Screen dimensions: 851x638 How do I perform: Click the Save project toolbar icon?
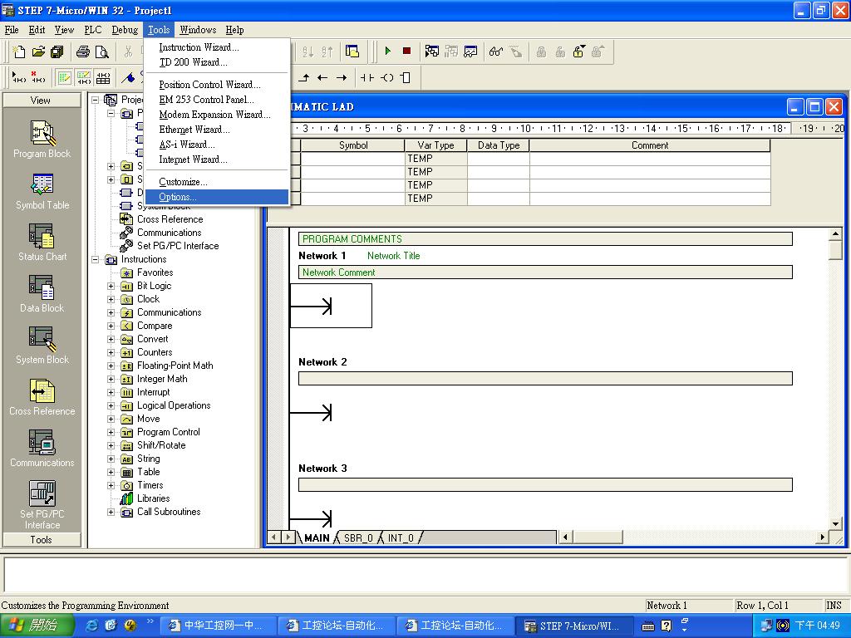coord(57,52)
